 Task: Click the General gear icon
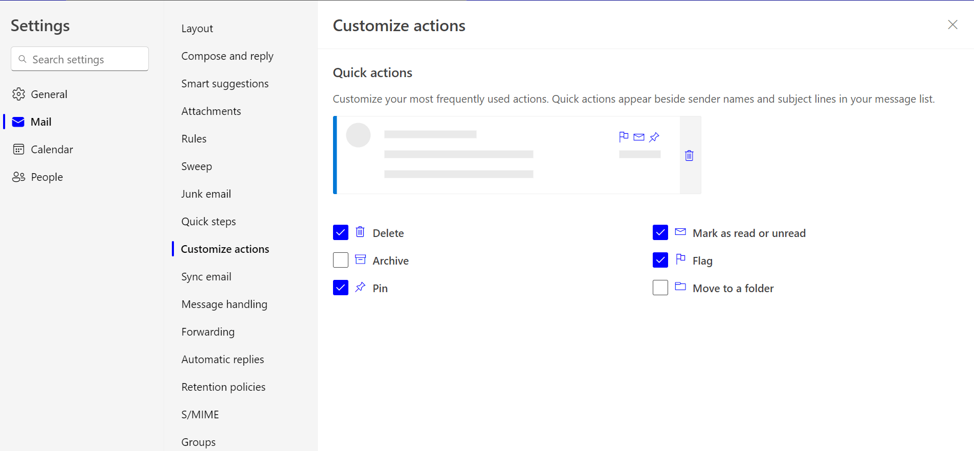coord(19,94)
